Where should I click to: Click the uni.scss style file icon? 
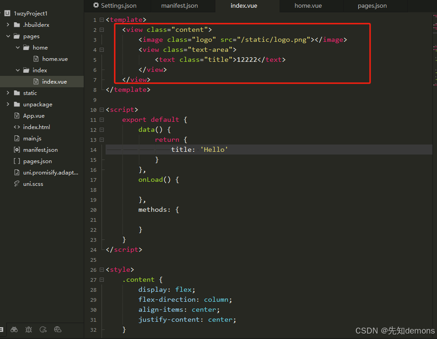coord(17,184)
